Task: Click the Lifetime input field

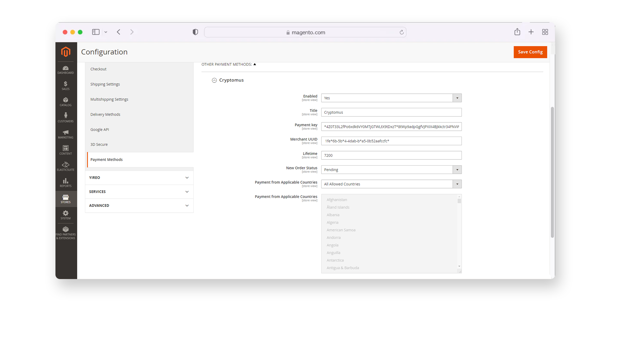Action: 391,155
